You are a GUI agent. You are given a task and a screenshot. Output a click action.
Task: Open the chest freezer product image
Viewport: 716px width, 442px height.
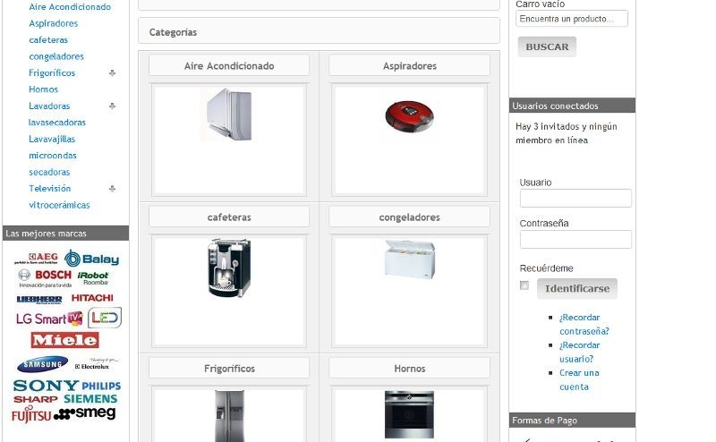(x=410, y=259)
